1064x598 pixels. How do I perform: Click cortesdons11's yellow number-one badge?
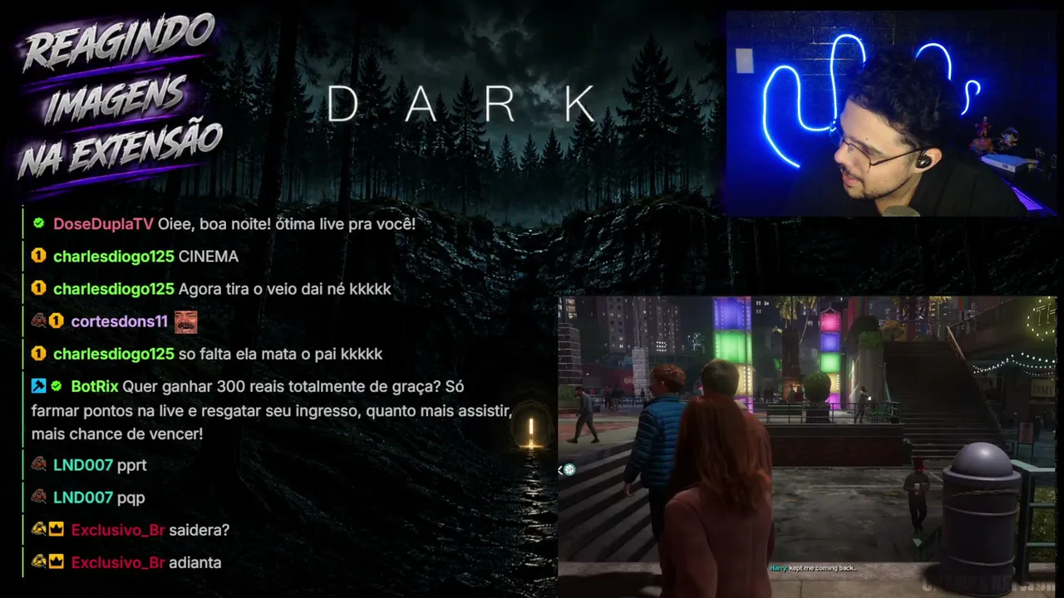pos(57,321)
